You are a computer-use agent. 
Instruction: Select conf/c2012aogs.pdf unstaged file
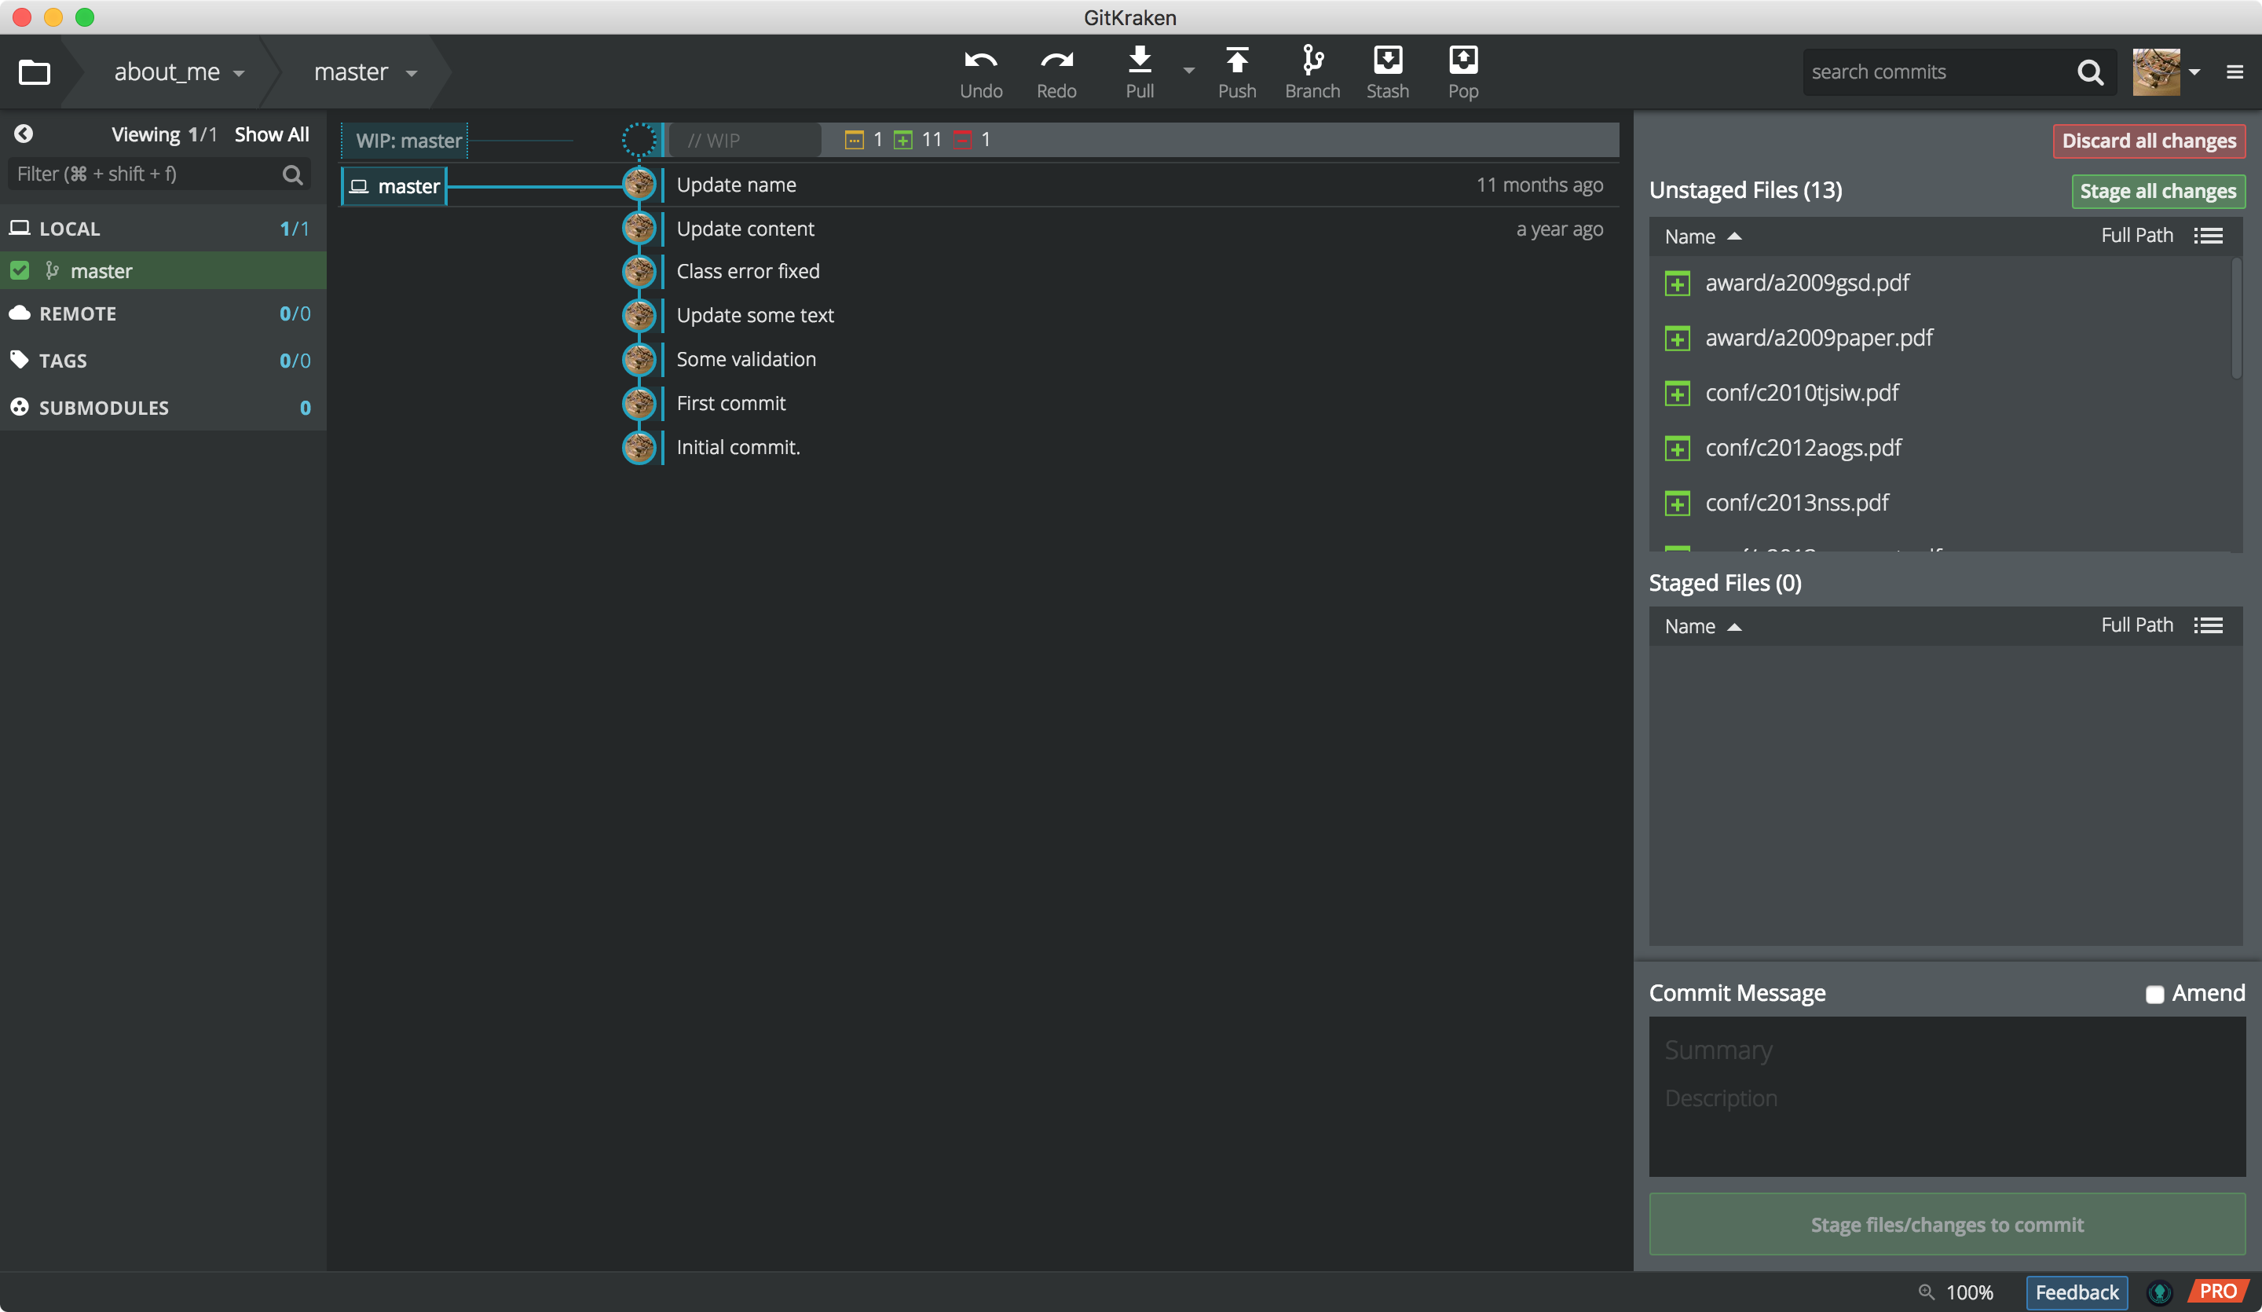pyautogui.click(x=1939, y=448)
